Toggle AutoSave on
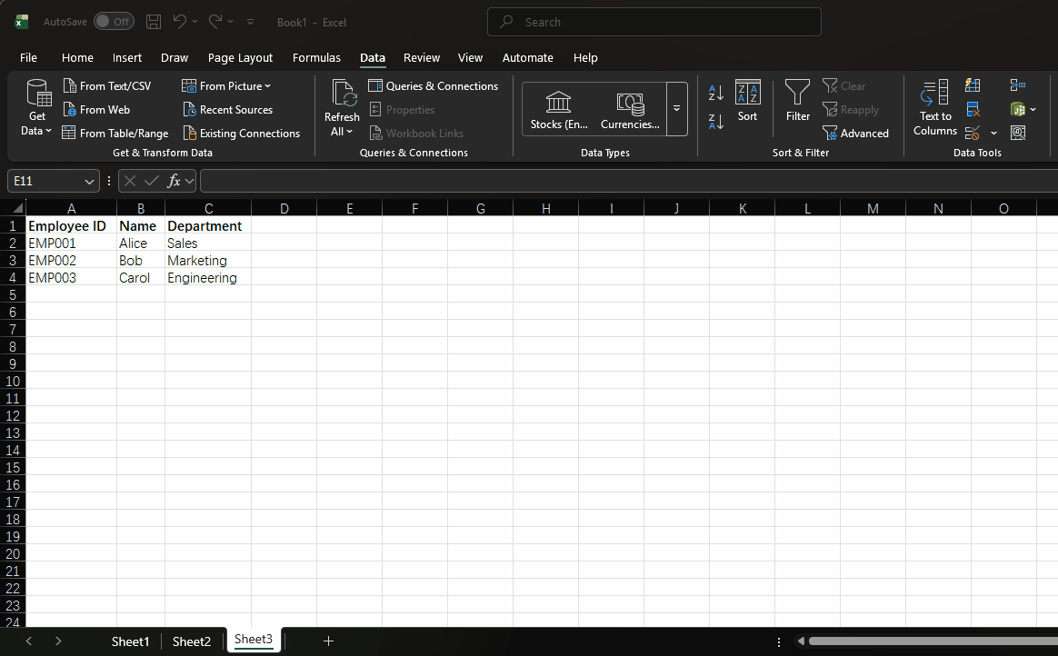This screenshot has height=656, width=1058. [x=114, y=21]
